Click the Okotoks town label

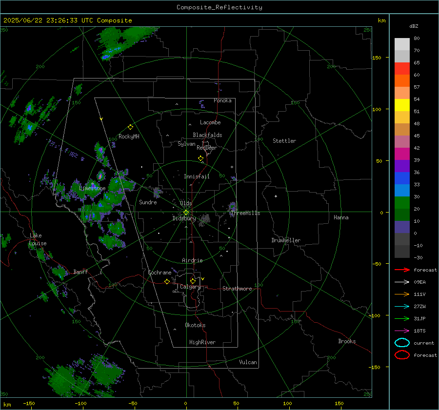click(195, 325)
